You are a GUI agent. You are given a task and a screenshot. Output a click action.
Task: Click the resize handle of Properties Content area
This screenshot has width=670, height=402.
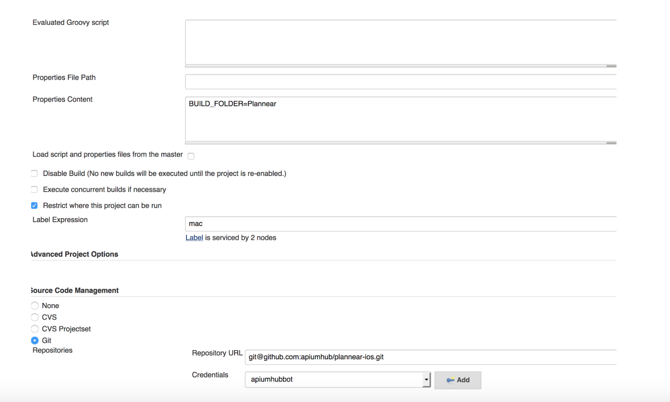coord(611,143)
